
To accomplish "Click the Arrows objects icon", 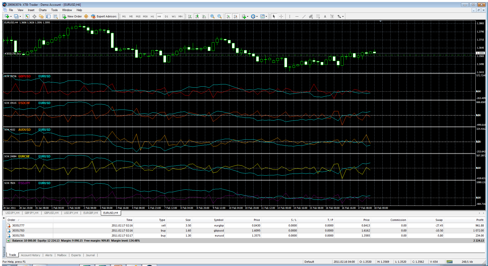I will tap(339, 16).
